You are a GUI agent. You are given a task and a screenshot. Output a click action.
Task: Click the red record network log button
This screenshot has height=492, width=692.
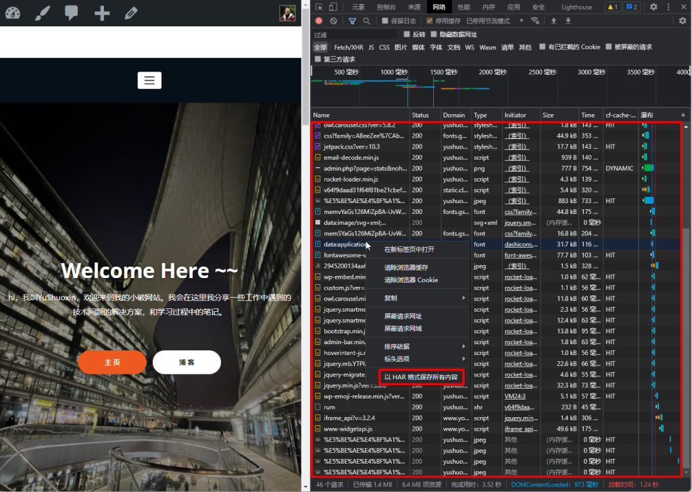point(319,21)
